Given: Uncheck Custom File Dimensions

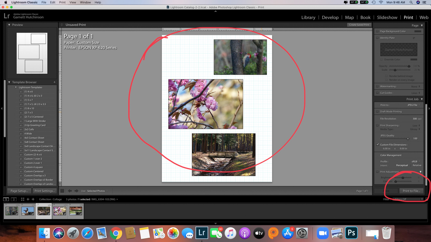Looking at the screenshot, I should 377,145.
